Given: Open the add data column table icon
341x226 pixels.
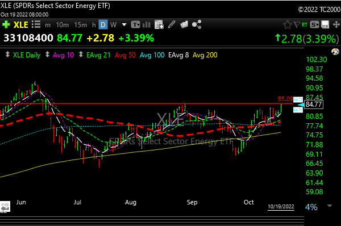Looking at the screenshot, I should 159,24.
